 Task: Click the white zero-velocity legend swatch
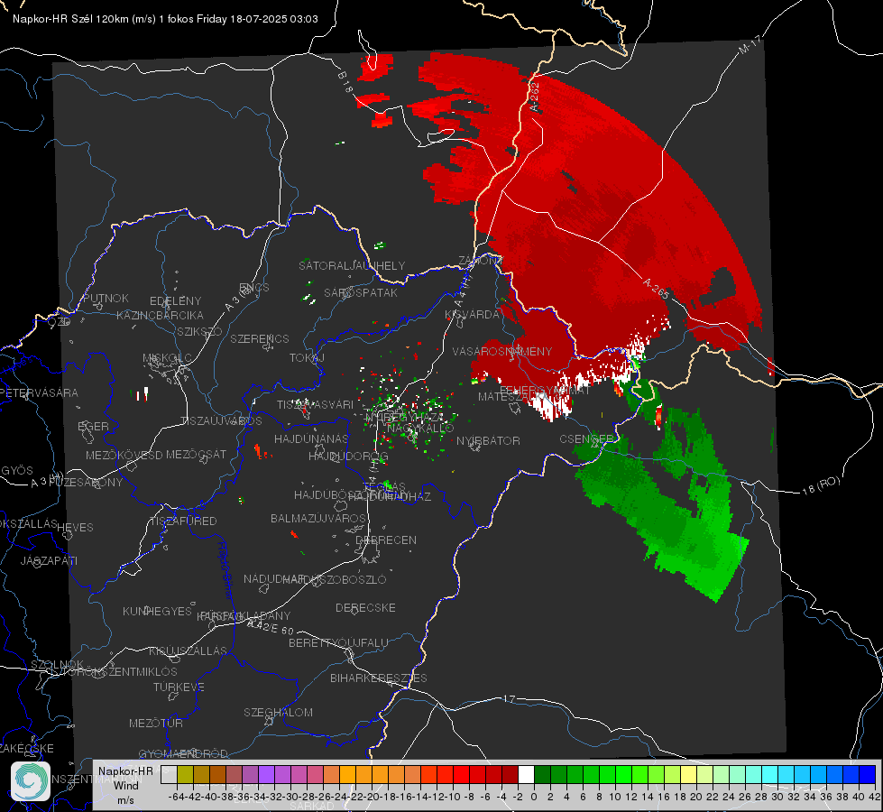526,774
